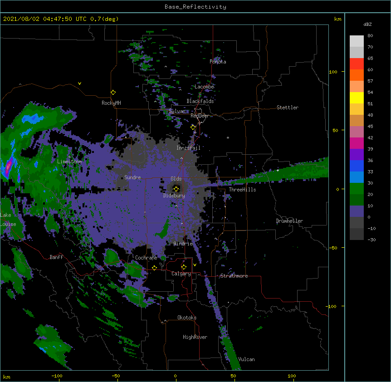Screen dimensions: 391x382
Task: Select the yellow diamond marker beside Cochrane
Action: pos(154,268)
